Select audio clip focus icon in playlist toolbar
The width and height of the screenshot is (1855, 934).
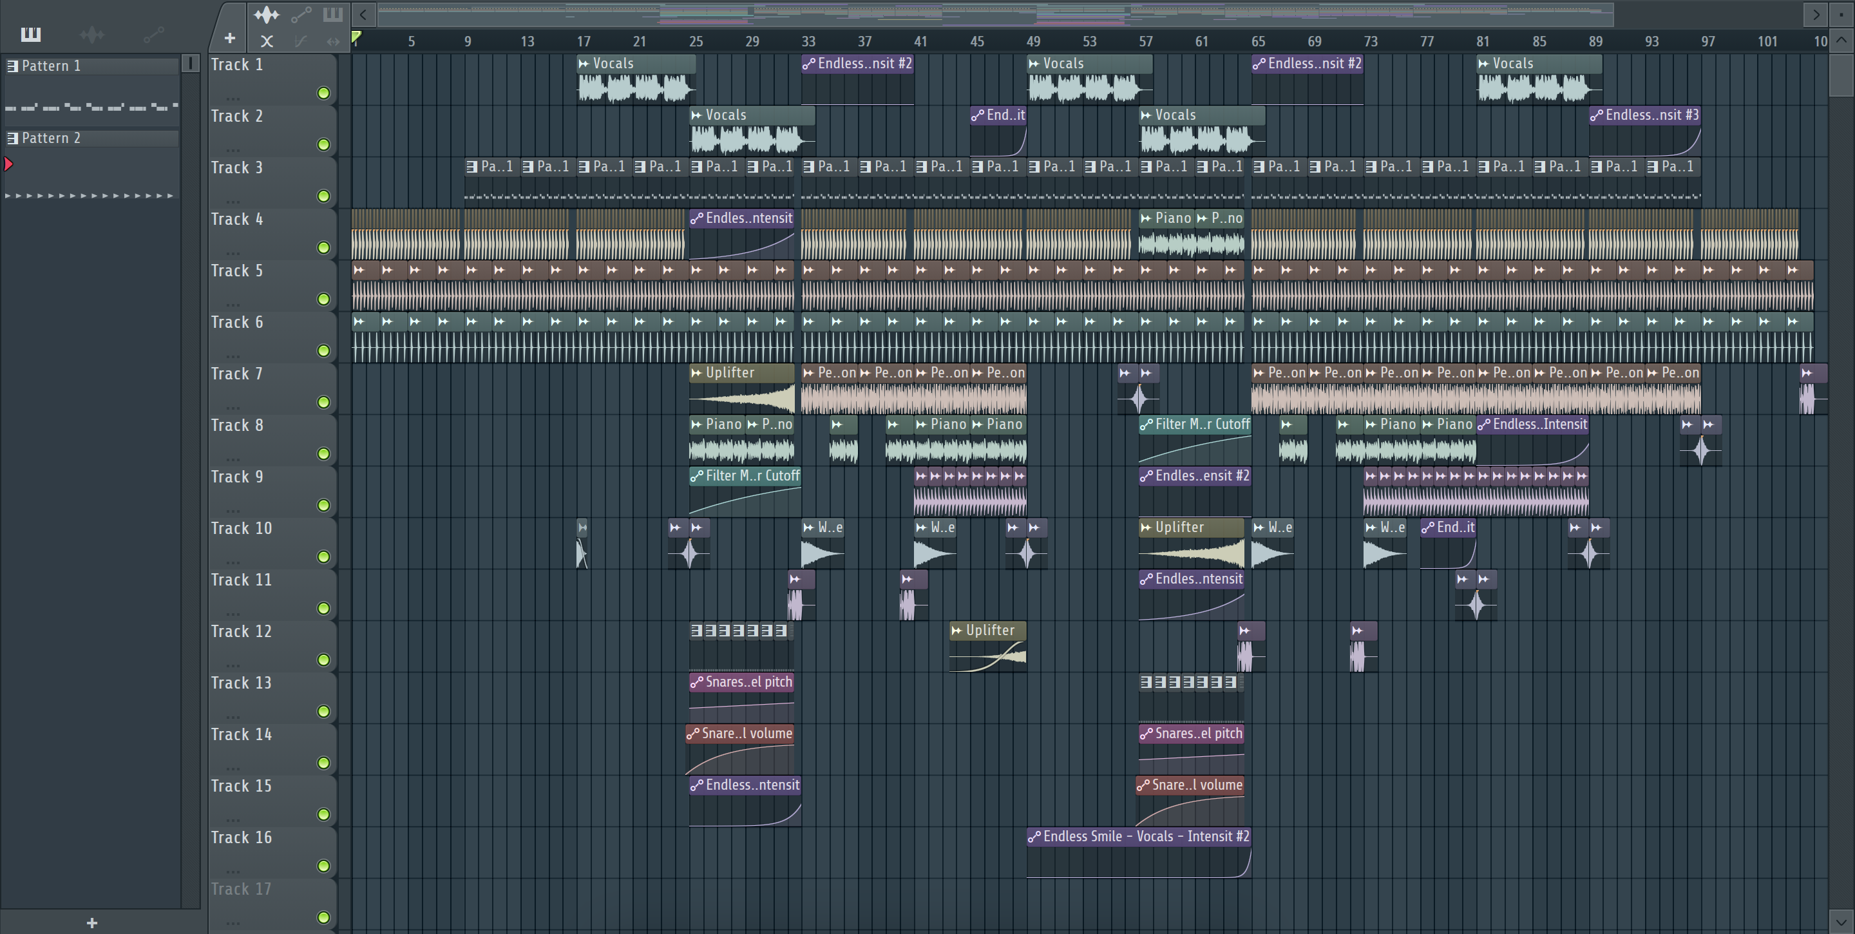coord(266,14)
